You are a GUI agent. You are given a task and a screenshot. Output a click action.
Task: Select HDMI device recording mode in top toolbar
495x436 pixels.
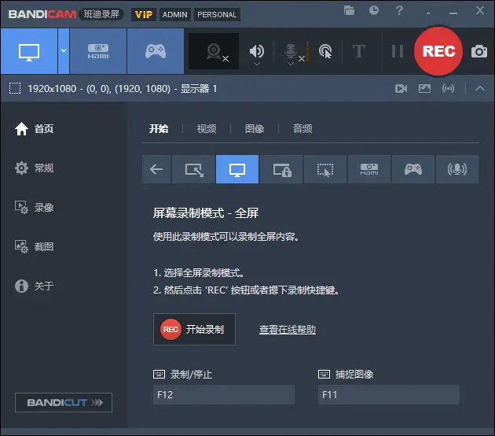pos(98,51)
